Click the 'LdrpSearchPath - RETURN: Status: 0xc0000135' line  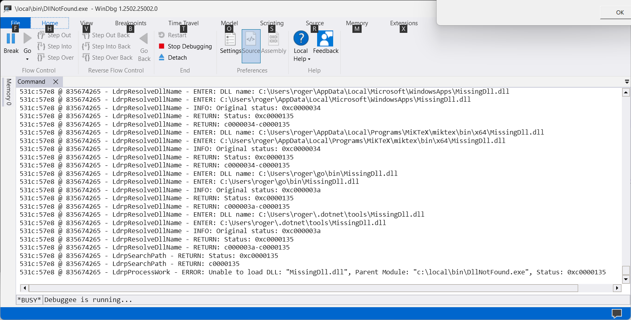coord(149,256)
